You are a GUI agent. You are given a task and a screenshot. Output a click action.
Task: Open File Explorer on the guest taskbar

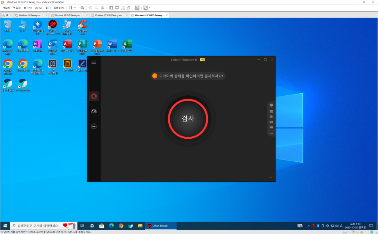[140, 226]
